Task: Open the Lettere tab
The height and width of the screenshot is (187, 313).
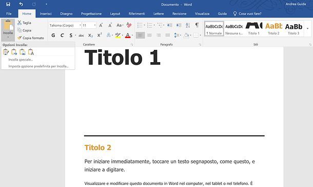Action: click(x=159, y=13)
